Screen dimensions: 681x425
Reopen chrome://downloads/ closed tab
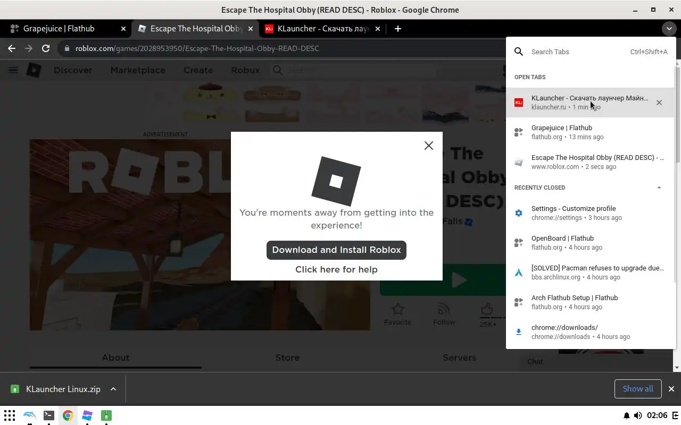pos(590,332)
